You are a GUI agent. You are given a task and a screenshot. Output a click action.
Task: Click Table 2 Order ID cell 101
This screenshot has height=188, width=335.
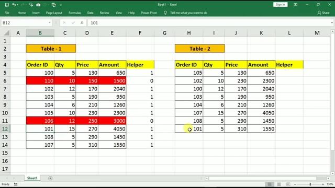(x=189, y=129)
